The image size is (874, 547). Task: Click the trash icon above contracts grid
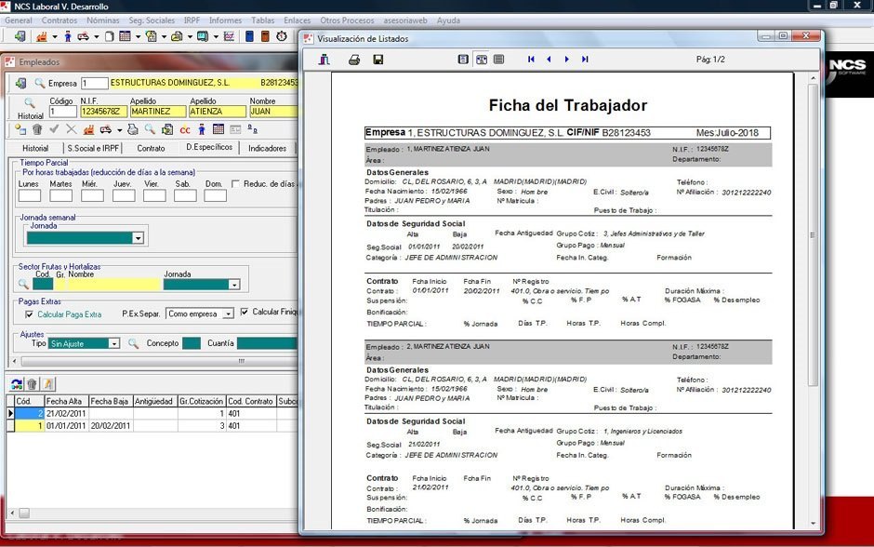pyautogui.click(x=32, y=384)
